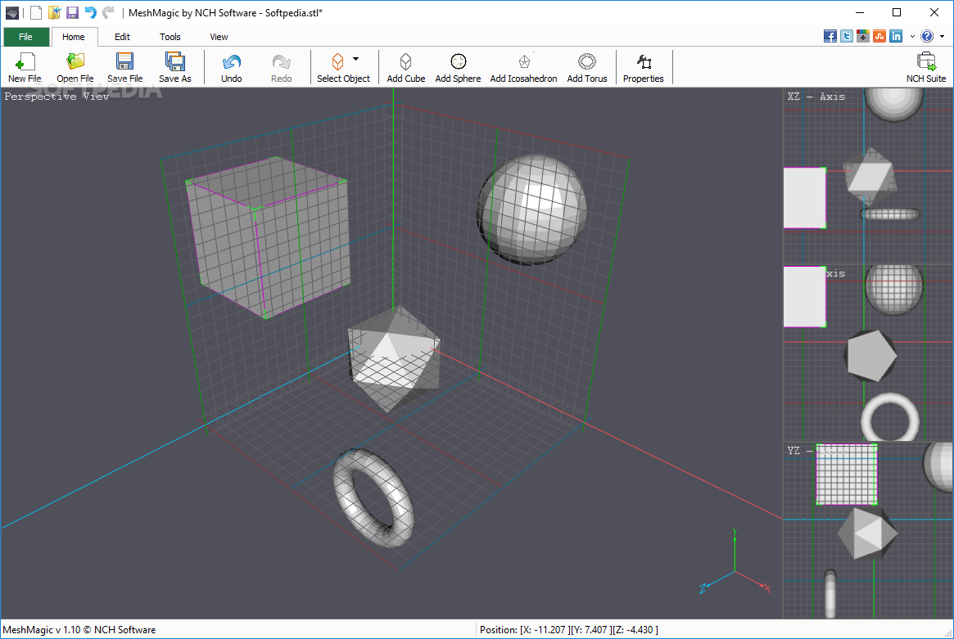Viewport: 954px width, 639px height.
Task: Insert an icosahedron mesh
Action: (x=523, y=67)
